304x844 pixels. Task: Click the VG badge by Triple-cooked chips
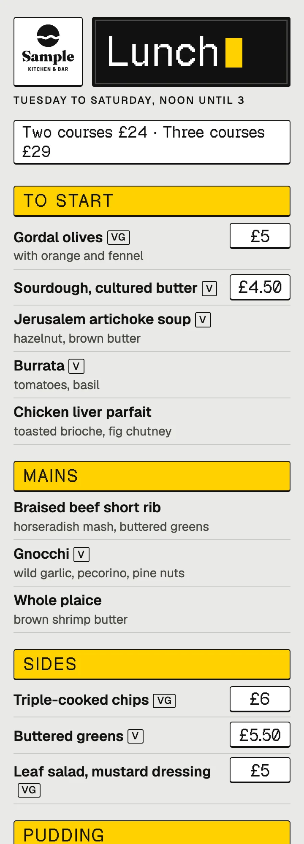click(164, 701)
